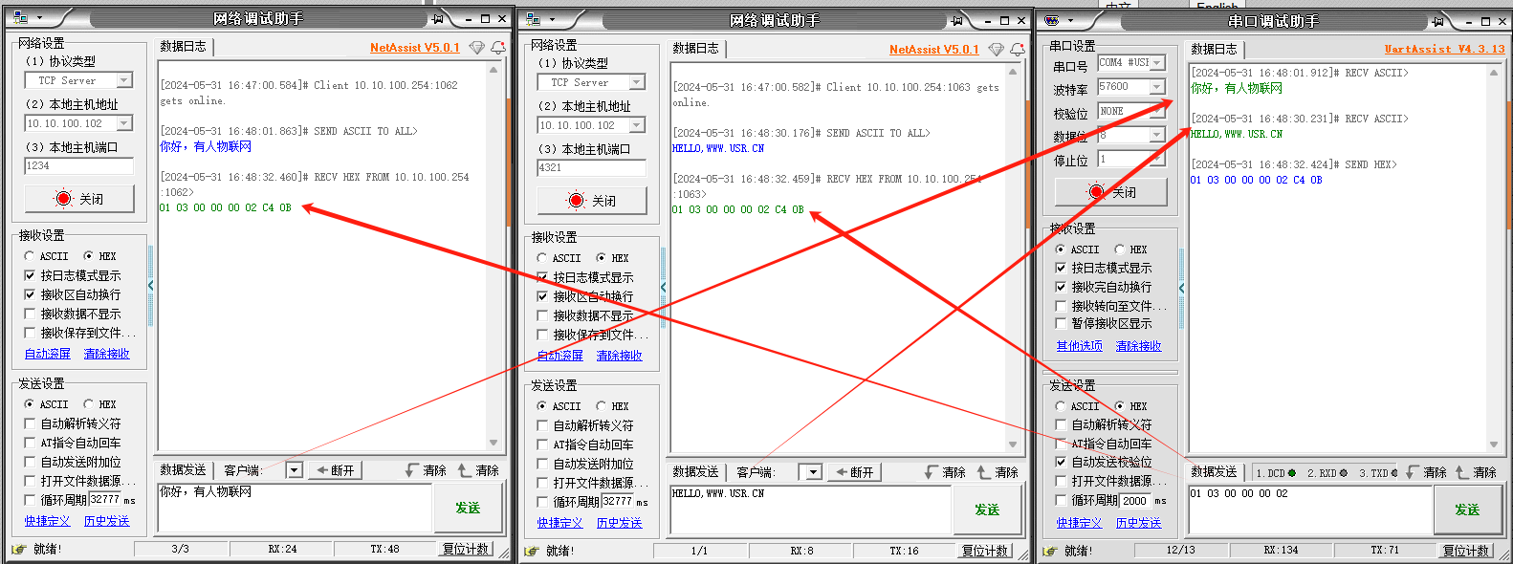Open 客户端 dropdown in port 4321 window
The image size is (1513, 564).
[x=814, y=472]
